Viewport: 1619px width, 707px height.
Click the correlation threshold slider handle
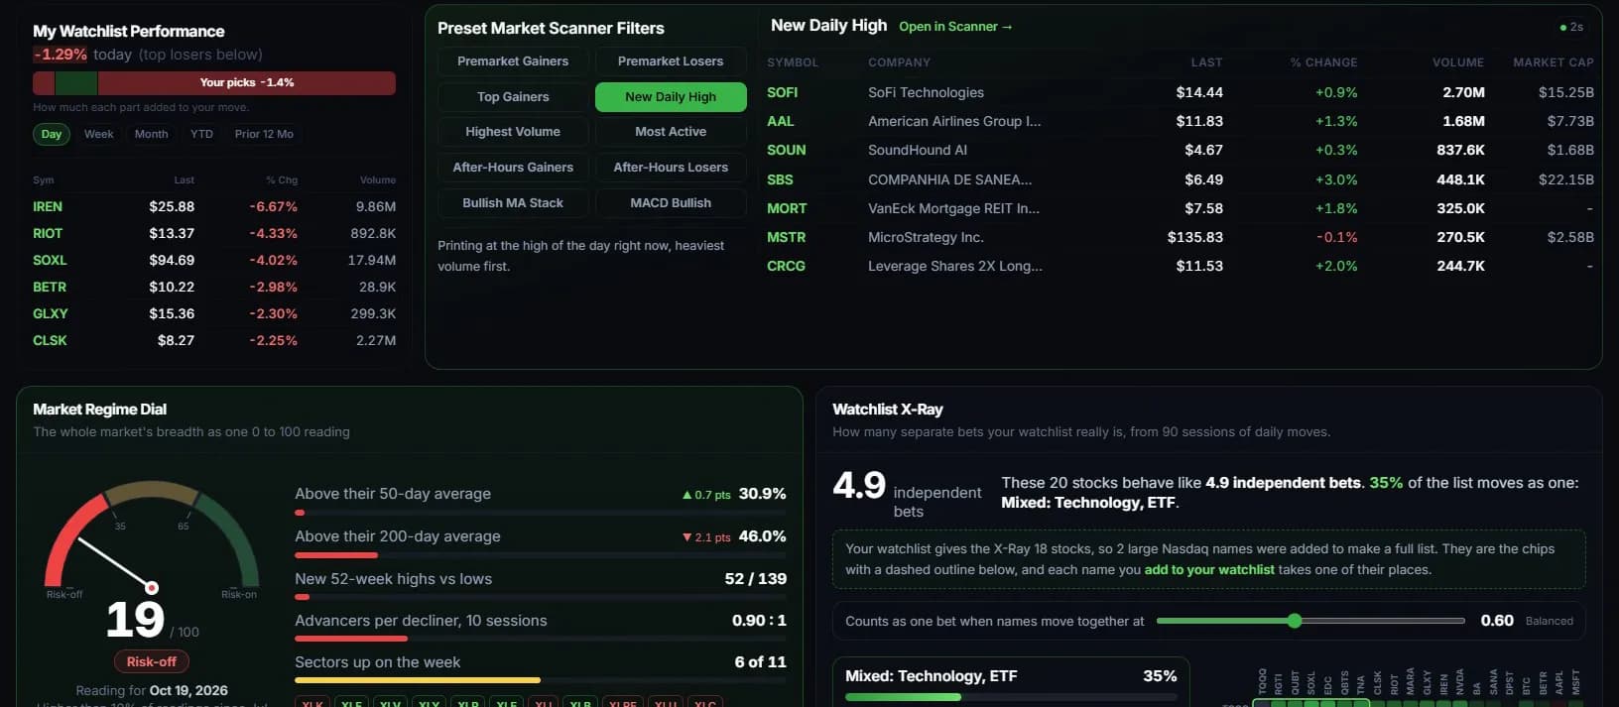pos(1294,621)
